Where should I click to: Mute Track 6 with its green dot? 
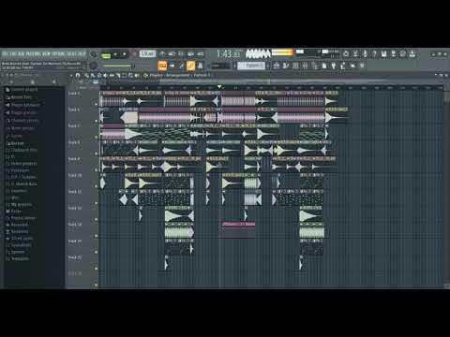pyautogui.click(x=96, y=121)
